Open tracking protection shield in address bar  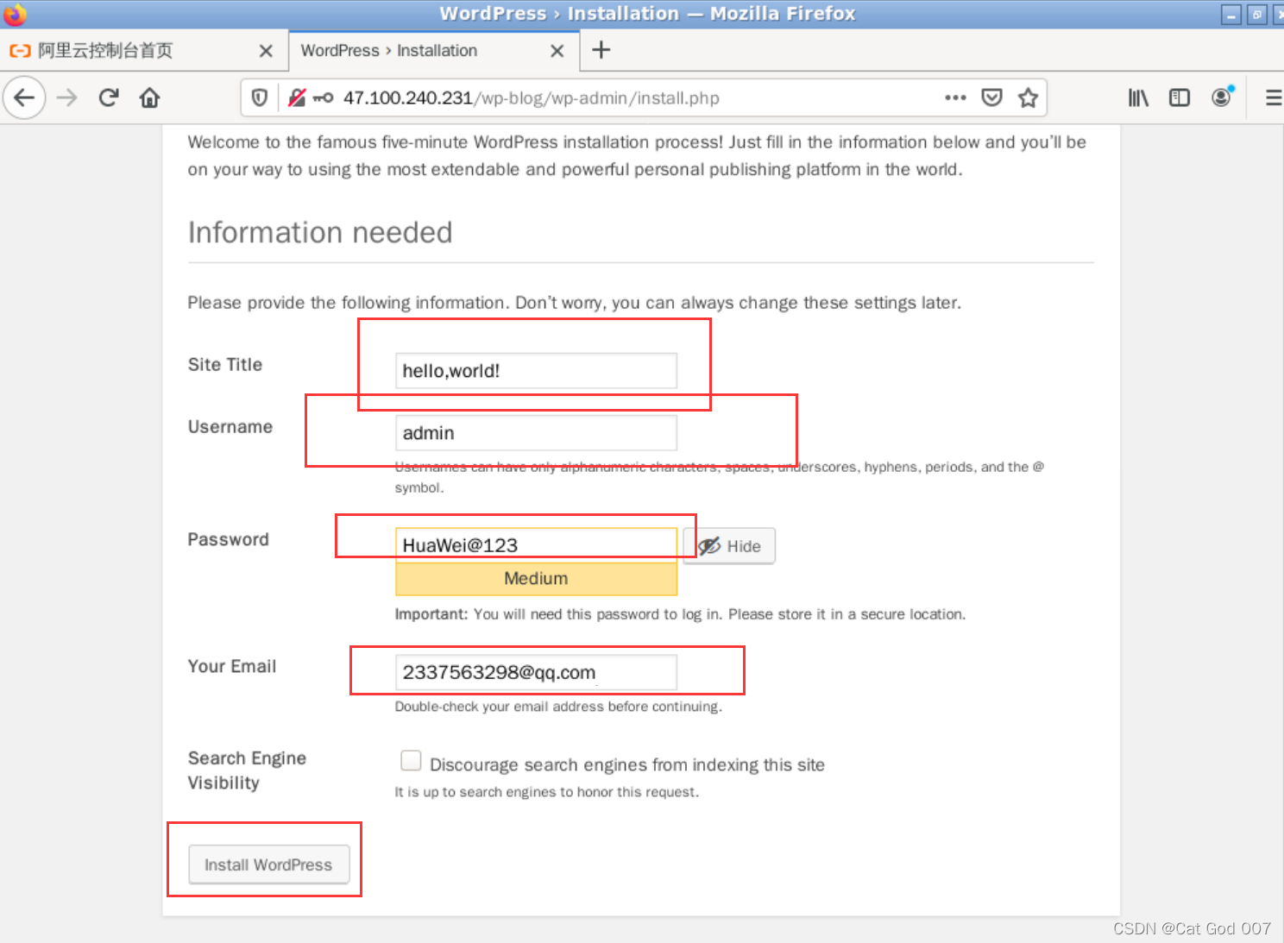click(260, 97)
